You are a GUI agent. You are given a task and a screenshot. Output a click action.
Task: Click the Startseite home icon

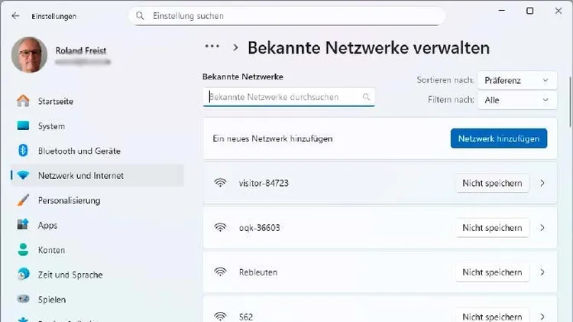[23, 101]
